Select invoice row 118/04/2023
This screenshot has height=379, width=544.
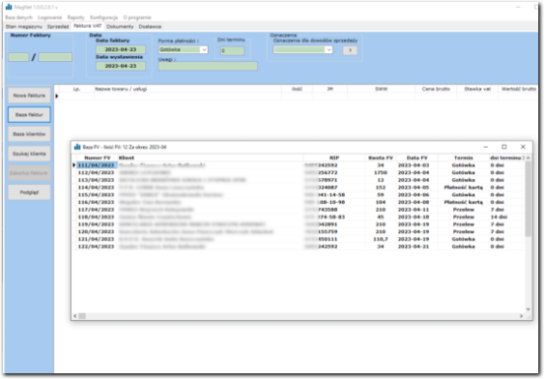[299, 217]
